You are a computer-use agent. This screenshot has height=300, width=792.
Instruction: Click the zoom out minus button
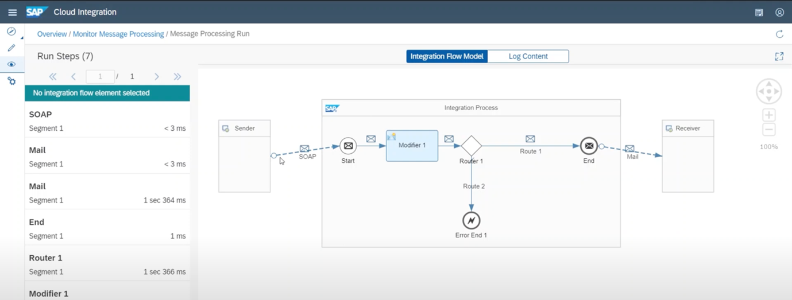coord(769,129)
